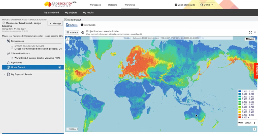The image size is (258, 134).
Task: Open the Quick start guide help
Action: (x=185, y=5)
